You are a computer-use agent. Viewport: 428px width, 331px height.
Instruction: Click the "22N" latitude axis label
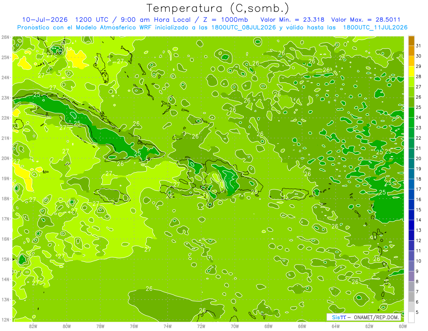[x=5, y=118]
